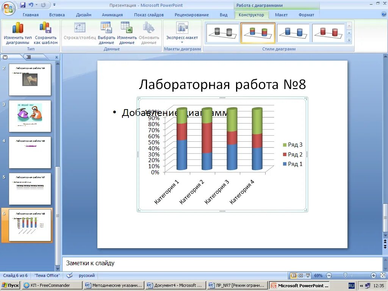
Task: Expand the quick access toolbar customize arrow
Action: tap(54, 5)
